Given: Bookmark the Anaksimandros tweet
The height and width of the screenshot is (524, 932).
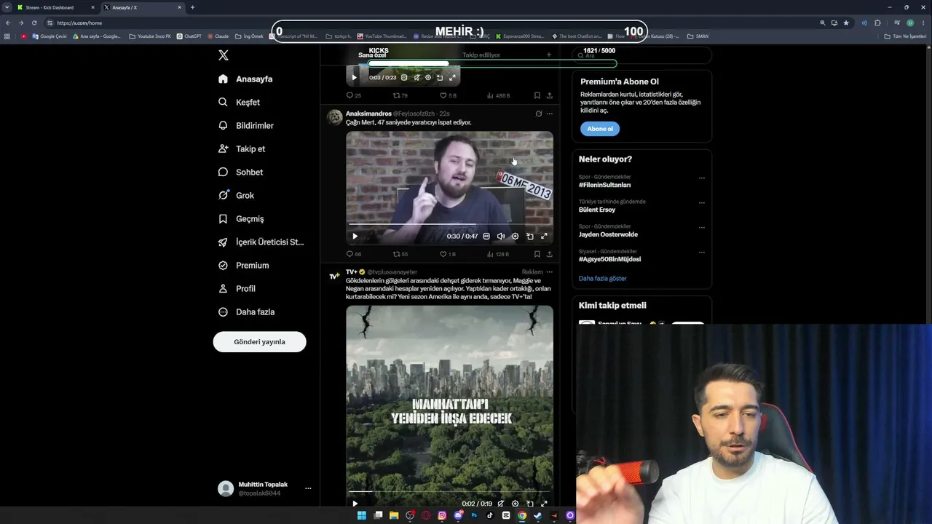Looking at the screenshot, I should click(537, 254).
